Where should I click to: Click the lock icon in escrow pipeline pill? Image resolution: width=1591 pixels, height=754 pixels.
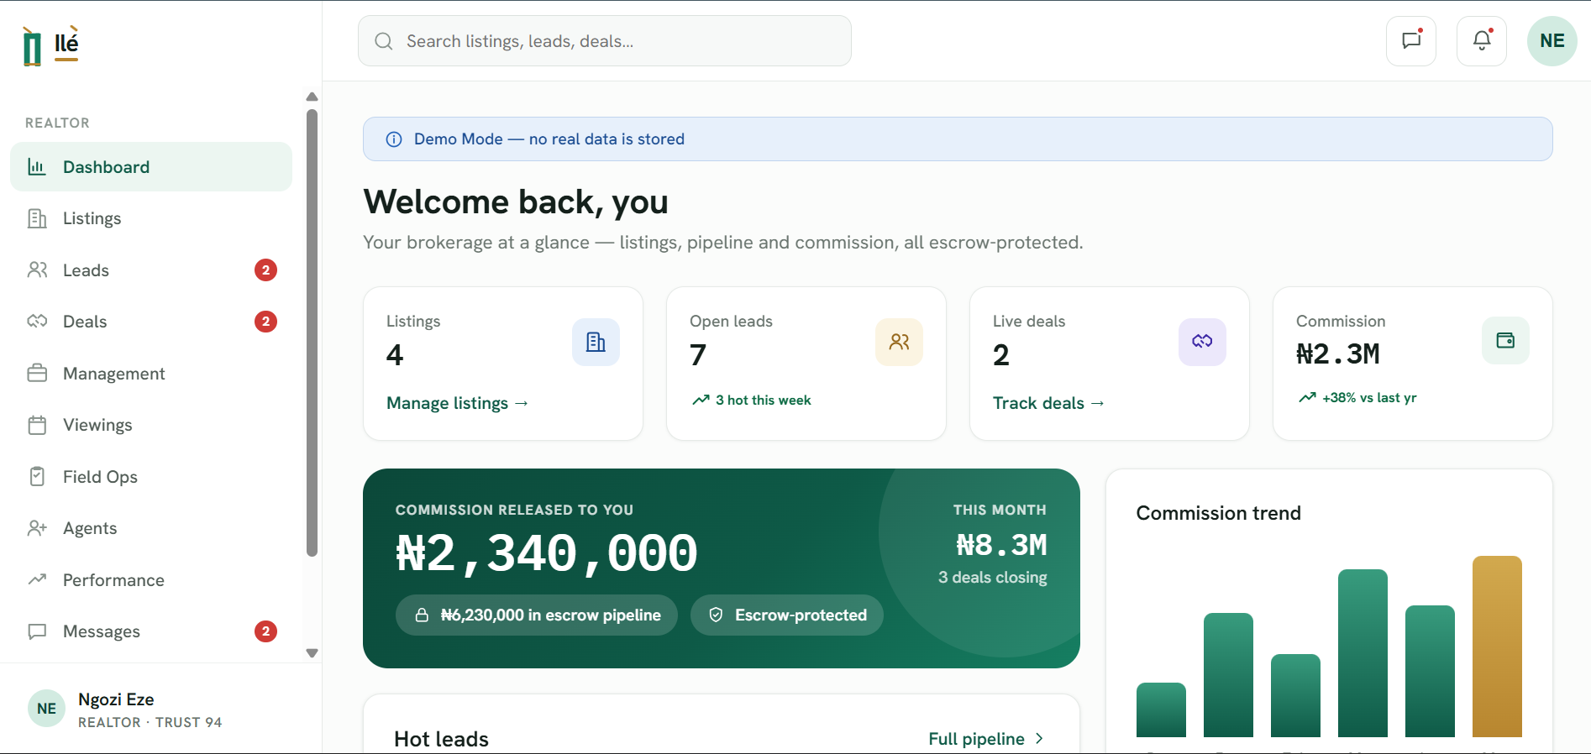coord(423,615)
